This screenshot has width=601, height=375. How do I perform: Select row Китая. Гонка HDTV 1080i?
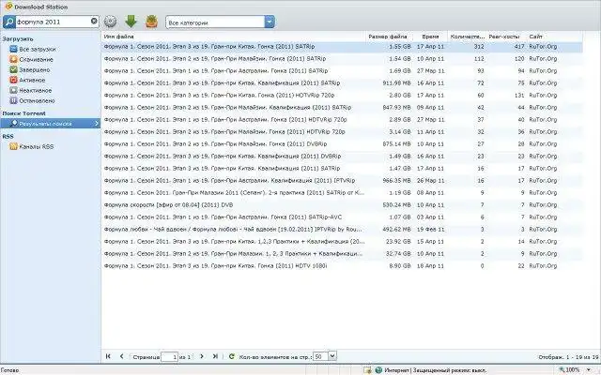(x=342, y=266)
